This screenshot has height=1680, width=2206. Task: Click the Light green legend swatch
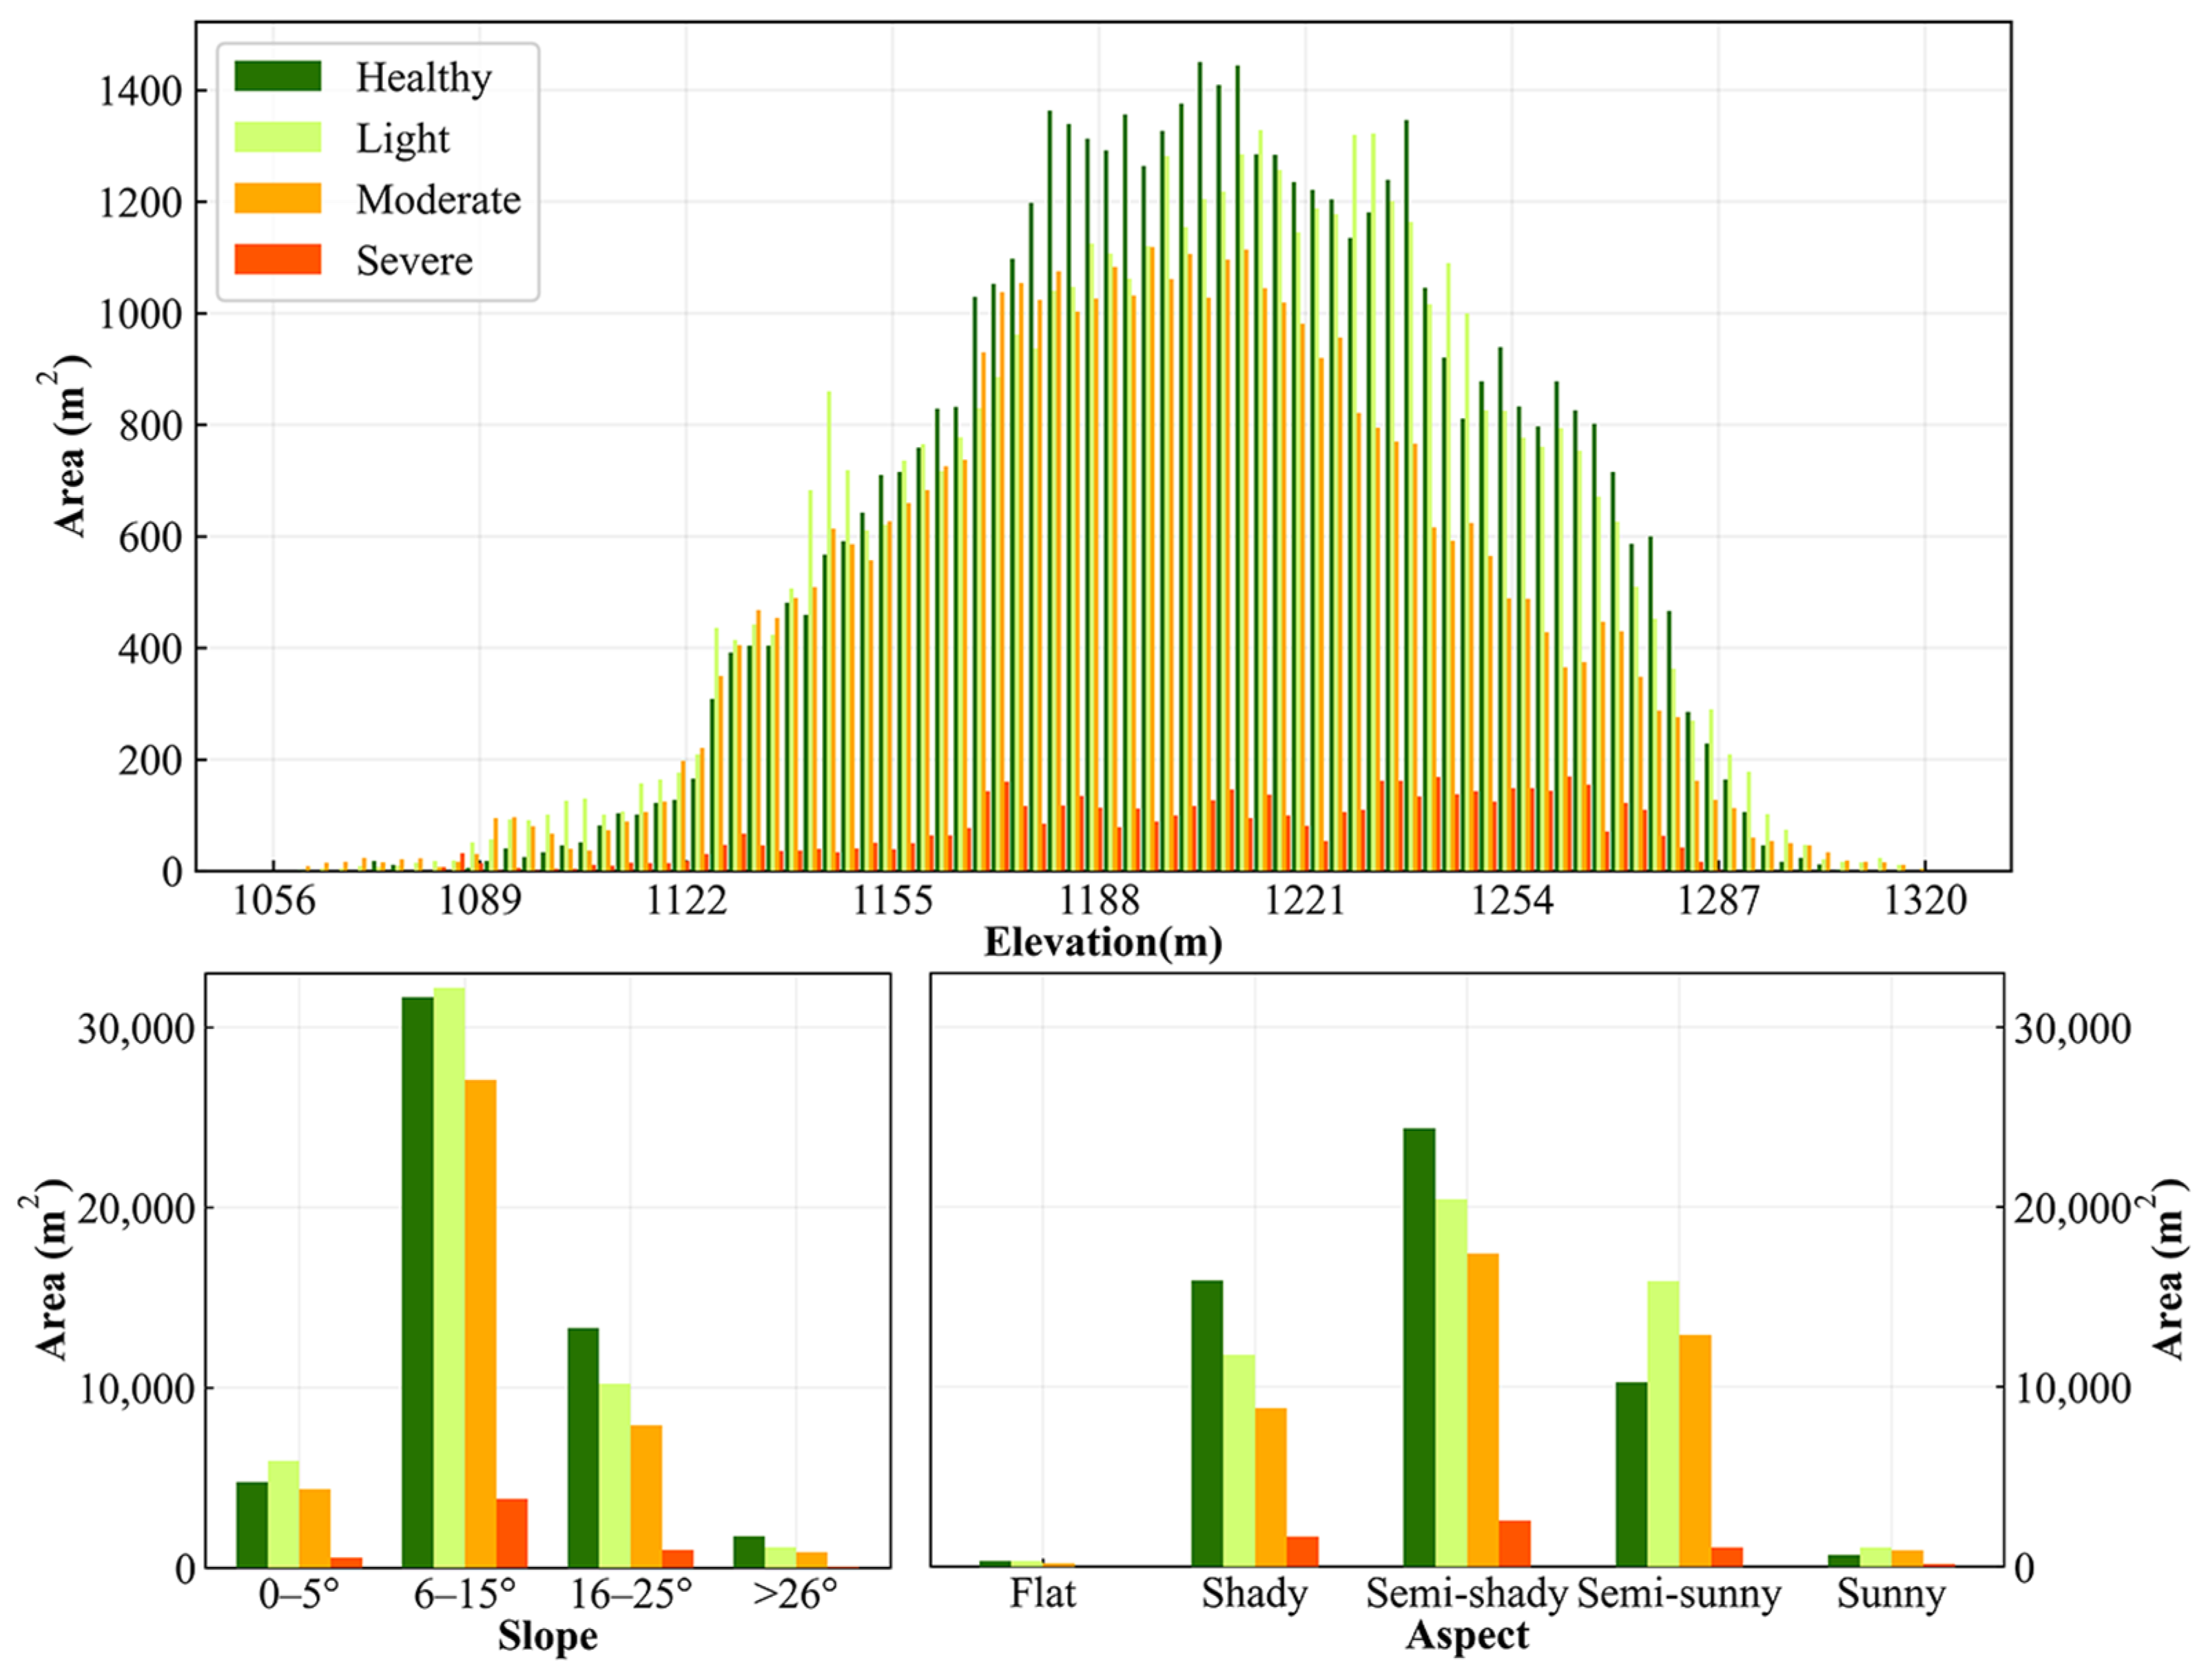click(277, 137)
